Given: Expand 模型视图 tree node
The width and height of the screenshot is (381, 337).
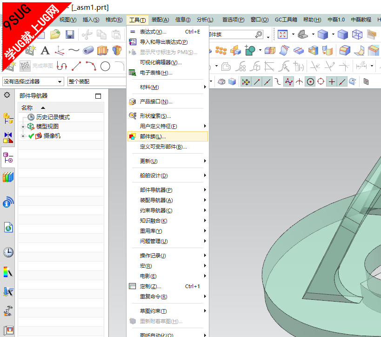Looking at the screenshot, I should 23,127.
